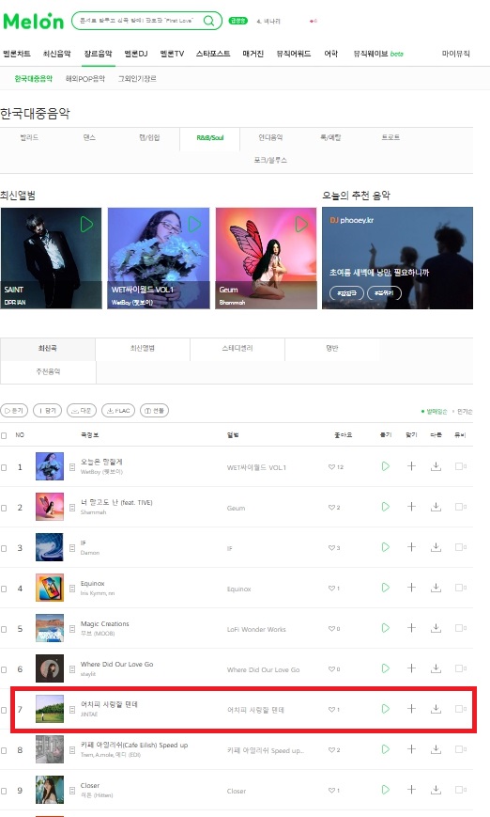
Task: Open song info icon for Equinox
Action: (x=72, y=589)
